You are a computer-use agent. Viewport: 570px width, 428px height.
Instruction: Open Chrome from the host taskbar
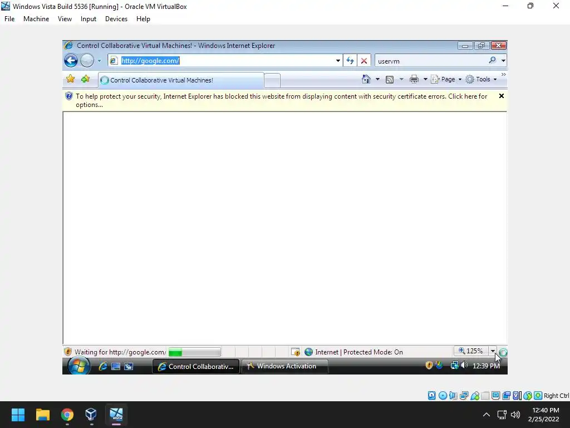click(x=67, y=415)
